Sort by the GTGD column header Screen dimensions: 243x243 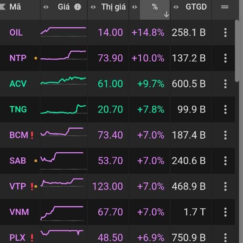click(196, 7)
